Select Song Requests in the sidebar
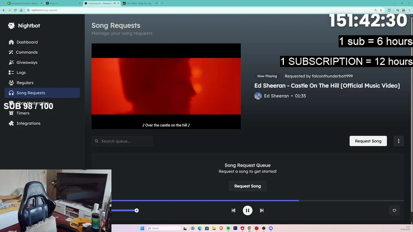 42,93
